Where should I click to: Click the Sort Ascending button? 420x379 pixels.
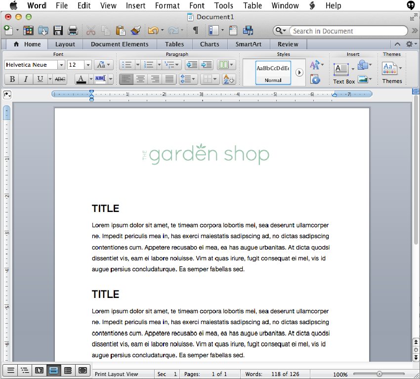[227, 79]
